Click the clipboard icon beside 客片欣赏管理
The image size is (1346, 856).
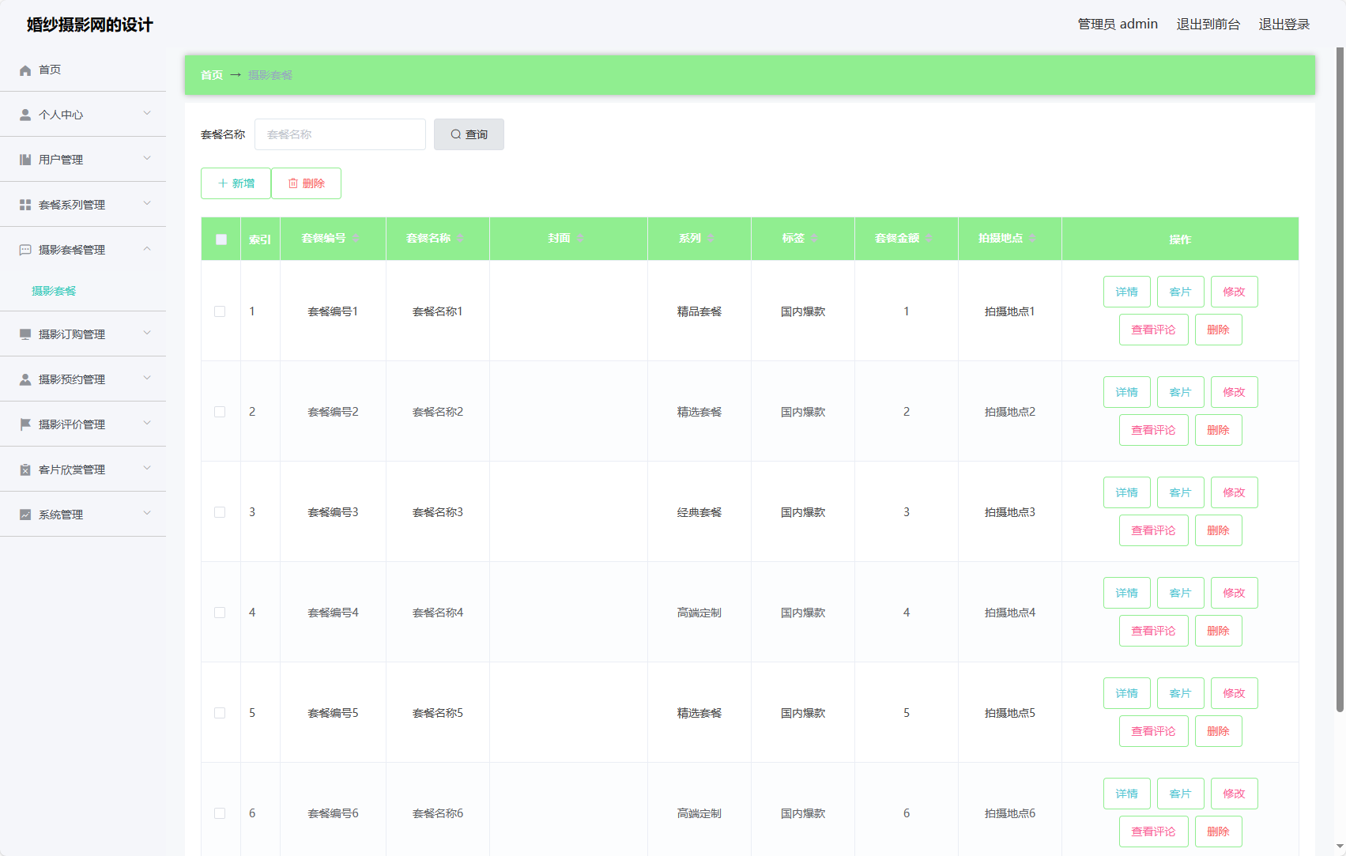coord(25,470)
